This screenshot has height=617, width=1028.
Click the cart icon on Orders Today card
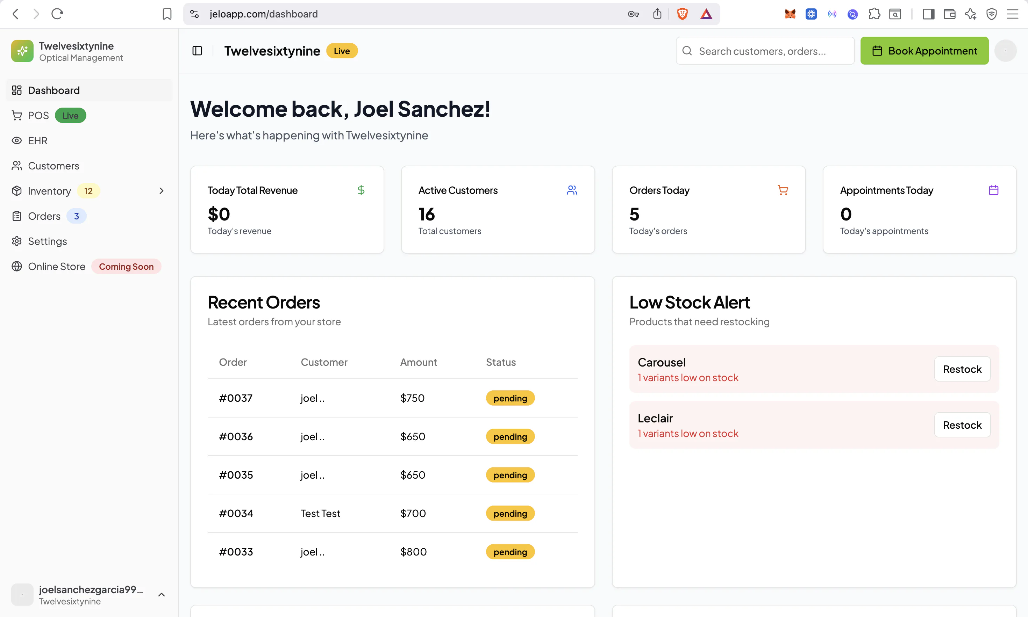783,190
